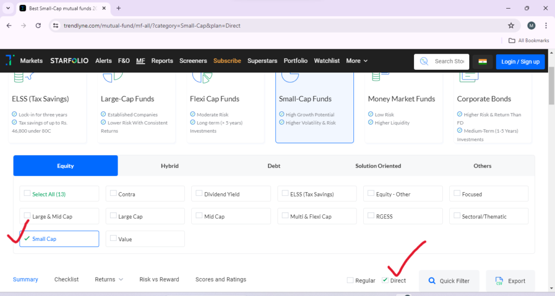This screenshot has height=296, width=555.
Task: Click the Quick Filter magnifier icon
Action: 432,281
